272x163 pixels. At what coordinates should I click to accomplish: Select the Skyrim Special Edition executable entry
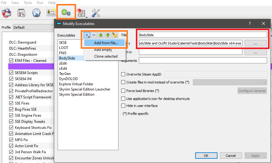[x=77, y=94]
